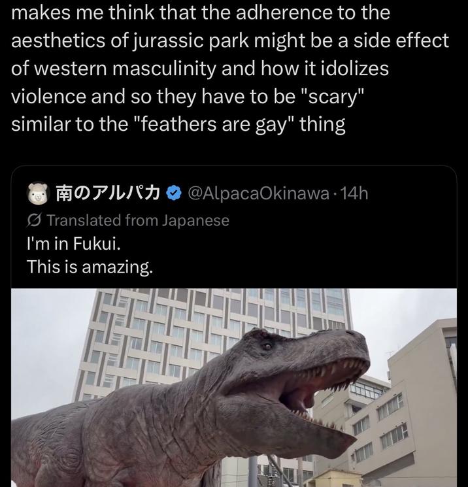Viewport: 468px width, 487px height.
Task: Open the quoted tweet card header empty area
Action: pos(410,193)
